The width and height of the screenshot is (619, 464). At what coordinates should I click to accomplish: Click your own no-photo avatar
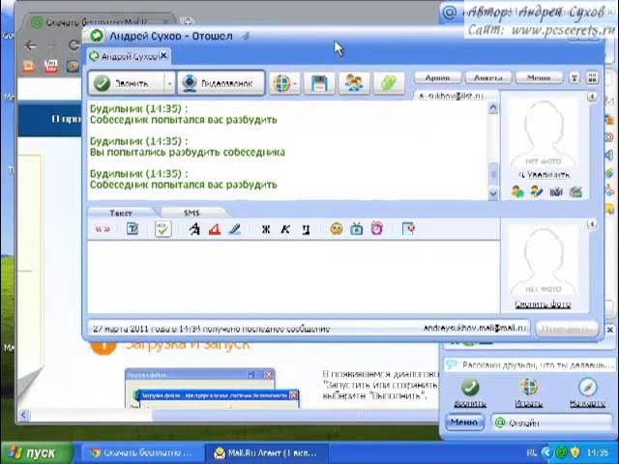(x=544, y=262)
